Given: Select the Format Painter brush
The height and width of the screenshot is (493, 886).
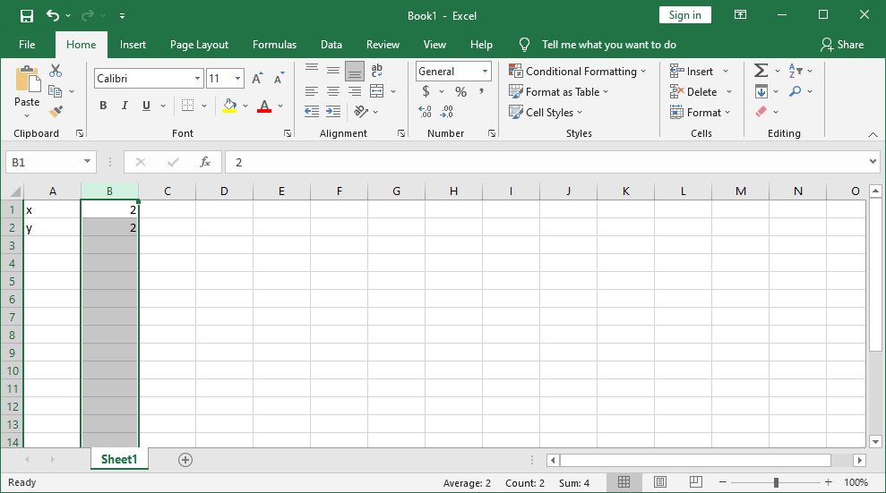Looking at the screenshot, I should click(56, 112).
